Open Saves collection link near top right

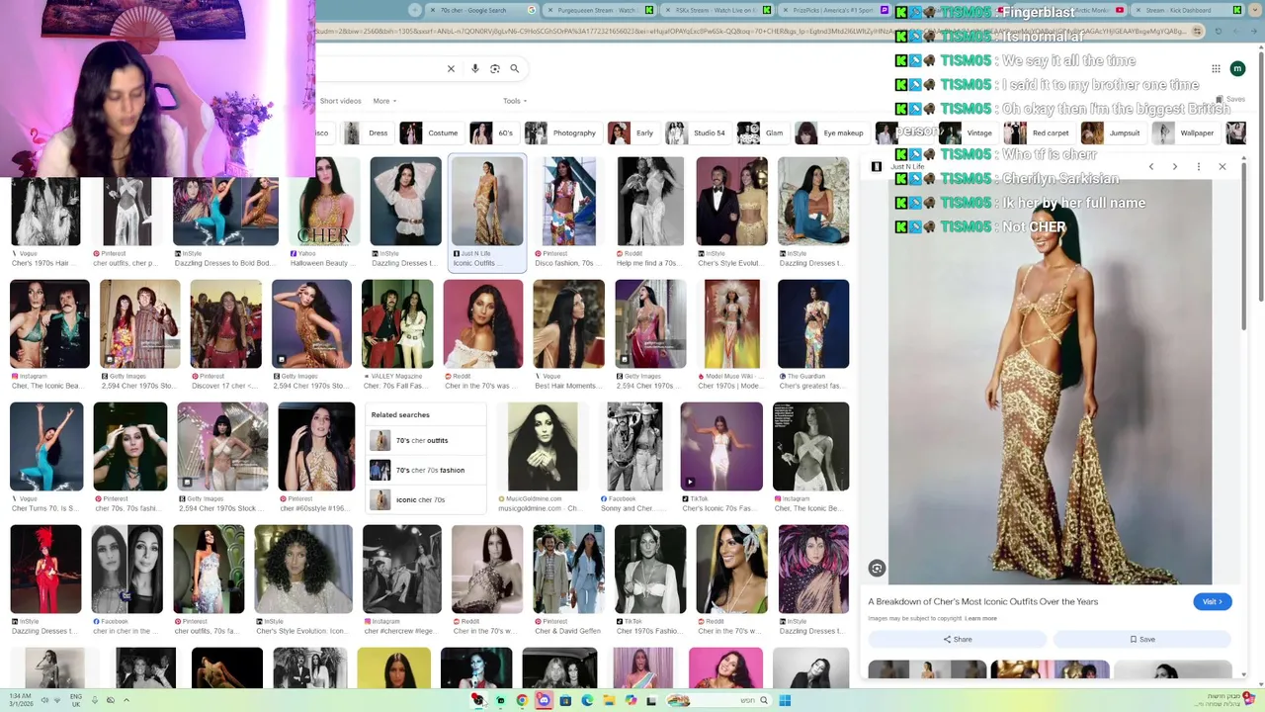(x=1231, y=99)
